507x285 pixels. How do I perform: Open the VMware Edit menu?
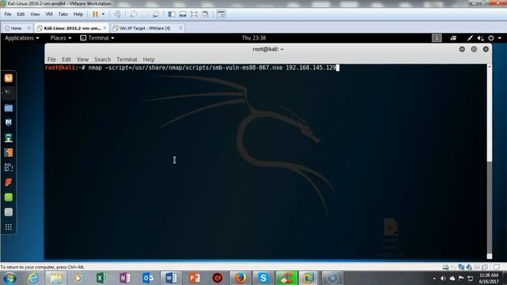(21, 14)
